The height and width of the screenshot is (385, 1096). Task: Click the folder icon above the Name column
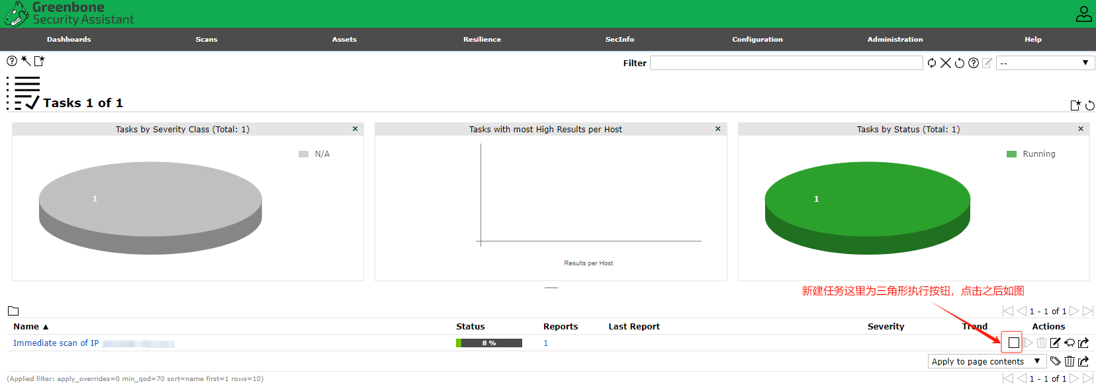(x=13, y=311)
